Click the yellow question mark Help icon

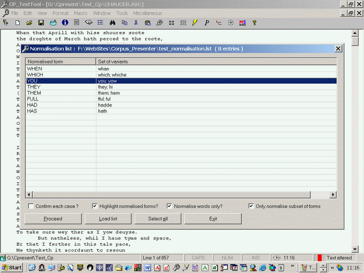pyautogui.click(x=254, y=22)
